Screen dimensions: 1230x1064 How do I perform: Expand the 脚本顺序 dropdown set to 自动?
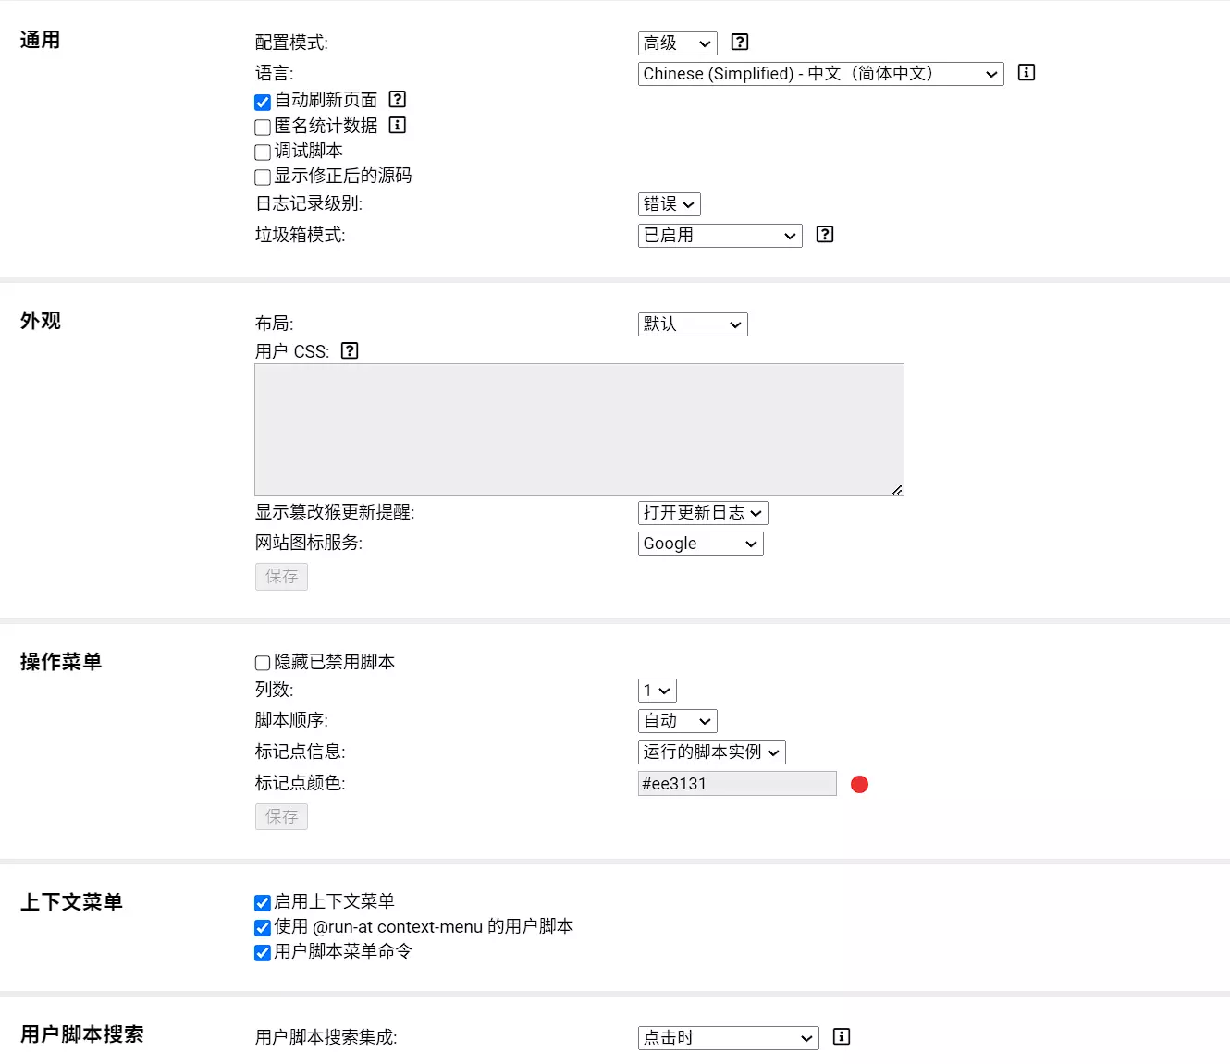677,721
